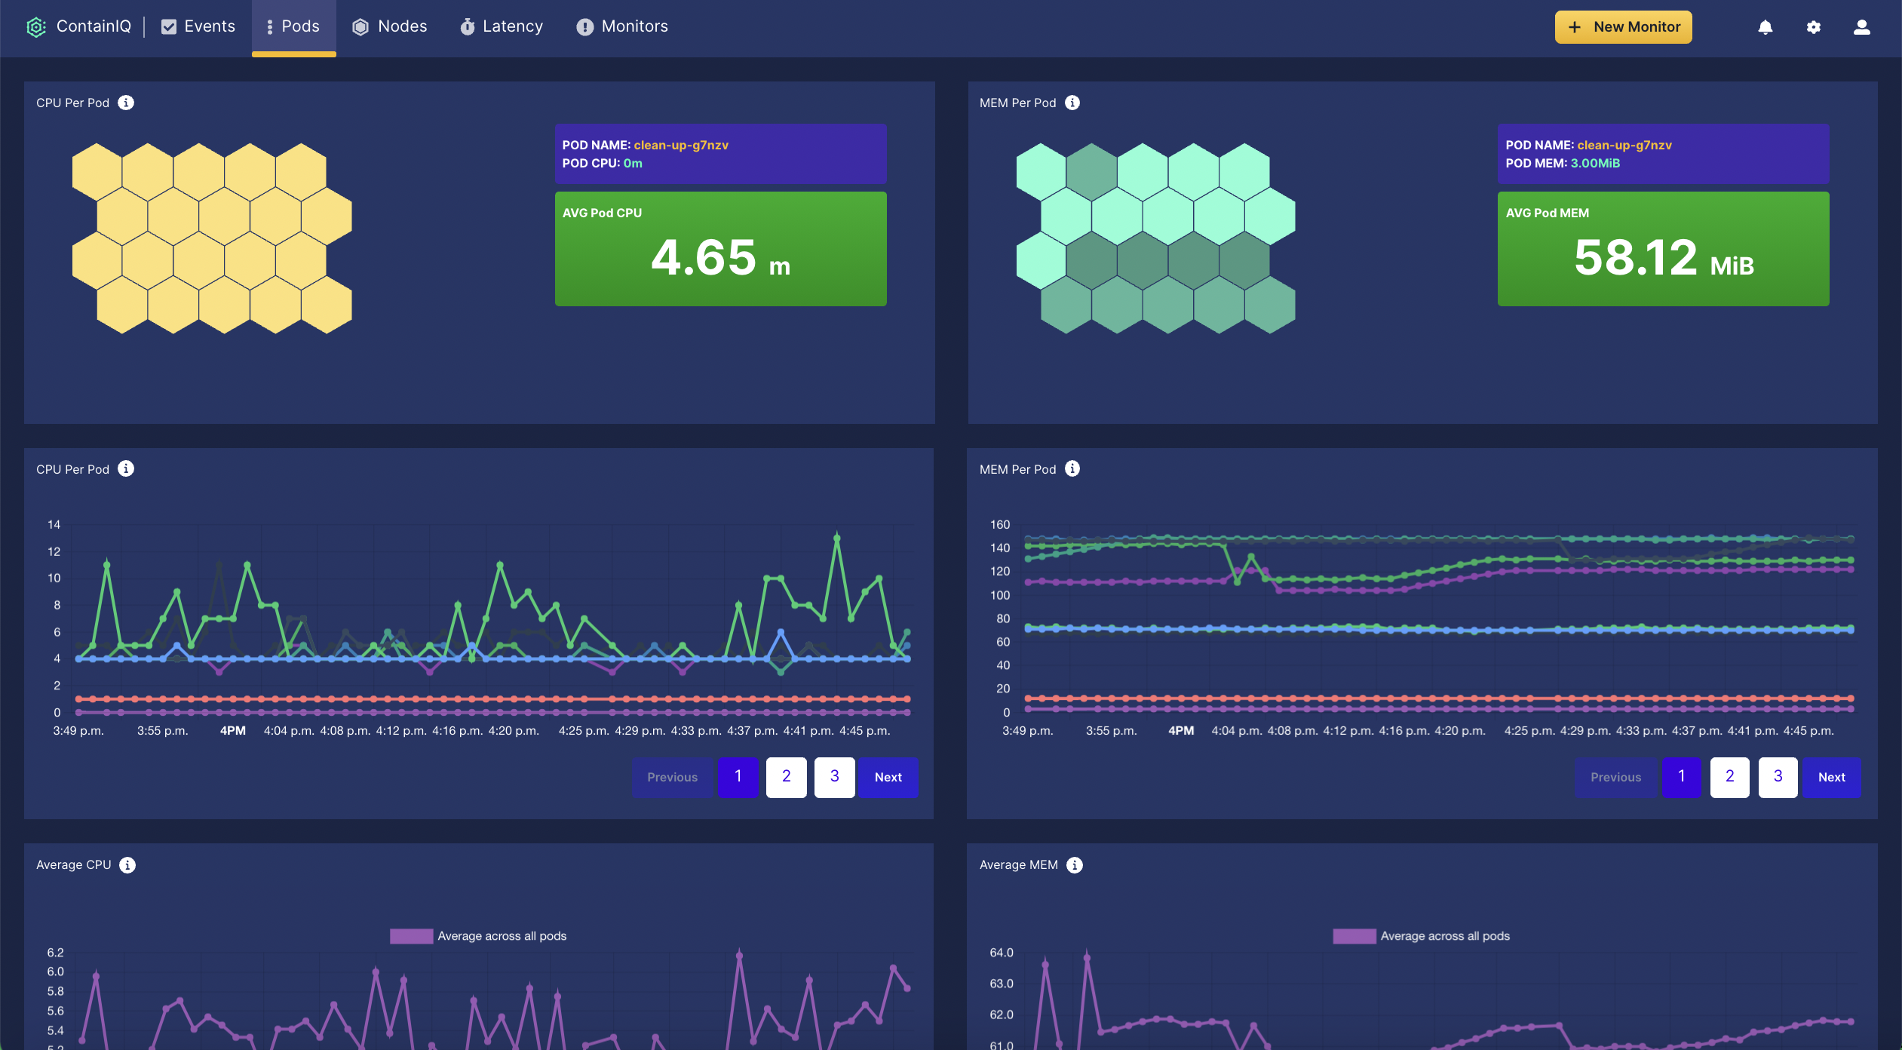Show info for MEM Per Pod chart
Viewport: 1902px width, 1050px height.
click(1073, 468)
